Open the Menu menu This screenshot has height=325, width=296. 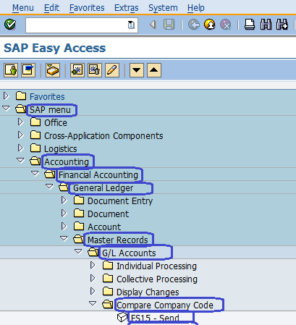(x=23, y=8)
